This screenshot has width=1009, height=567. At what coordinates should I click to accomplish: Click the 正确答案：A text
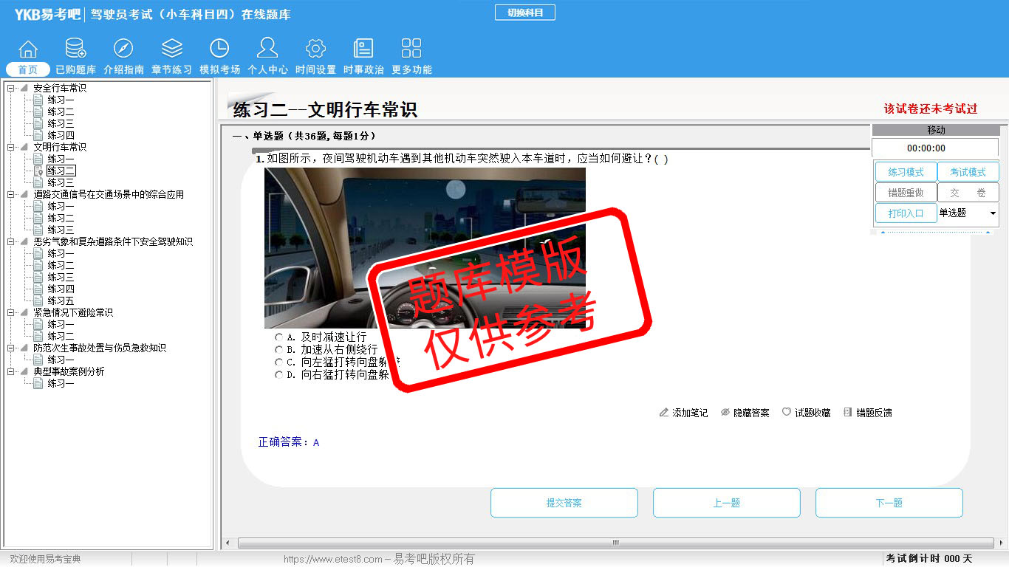click(x=289, y=442)
